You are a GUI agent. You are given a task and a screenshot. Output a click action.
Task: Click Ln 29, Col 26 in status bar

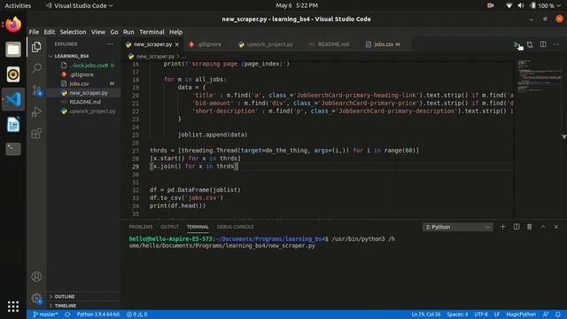(426, 315)
